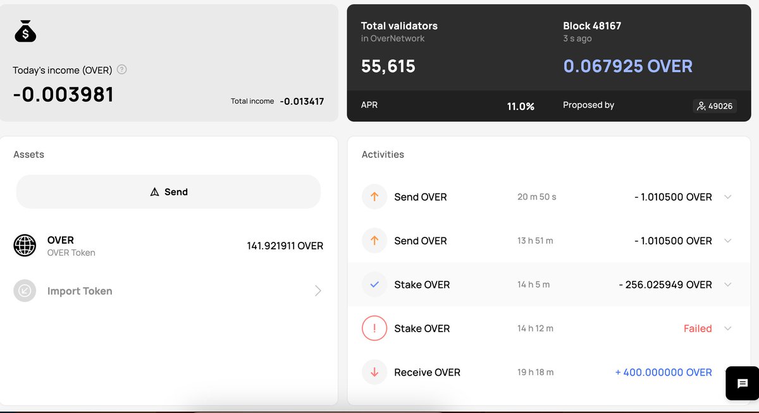Click the 0.067925 OVER block reward value

point(627,66)
